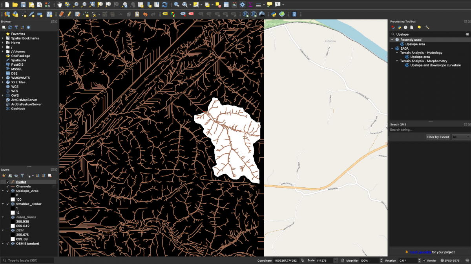Click Remove Layer icon in Layers panel
The width and height of the screenshot is (471, 264).
[49, 176]
